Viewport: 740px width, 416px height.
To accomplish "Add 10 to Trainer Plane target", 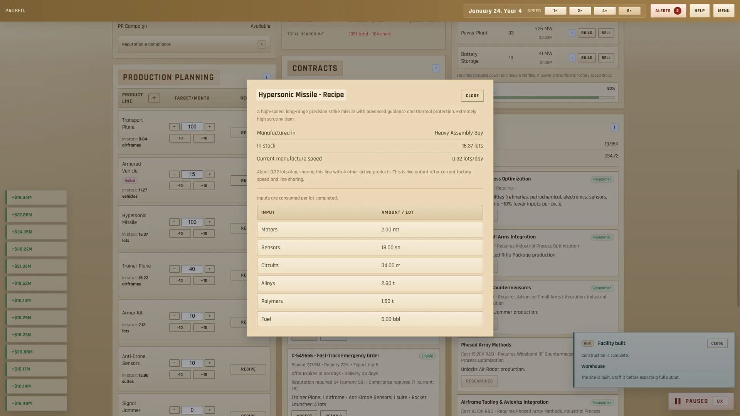I will [204, 280].
